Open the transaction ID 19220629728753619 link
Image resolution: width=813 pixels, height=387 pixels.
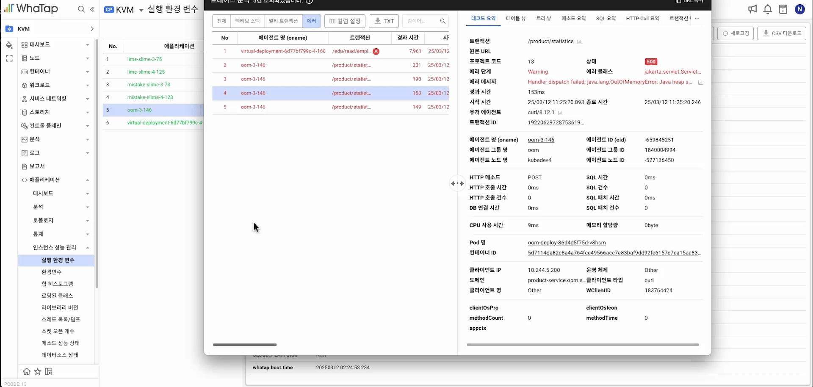556,122
